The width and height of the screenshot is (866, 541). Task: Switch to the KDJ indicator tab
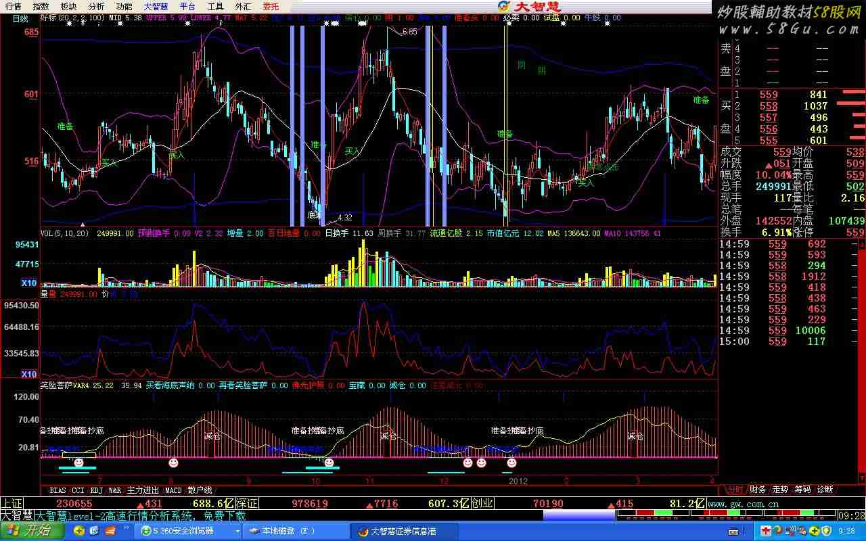[97, 490]
